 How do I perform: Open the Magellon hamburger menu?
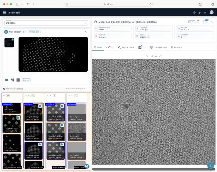pyautogui.click(x=4, y=13)
